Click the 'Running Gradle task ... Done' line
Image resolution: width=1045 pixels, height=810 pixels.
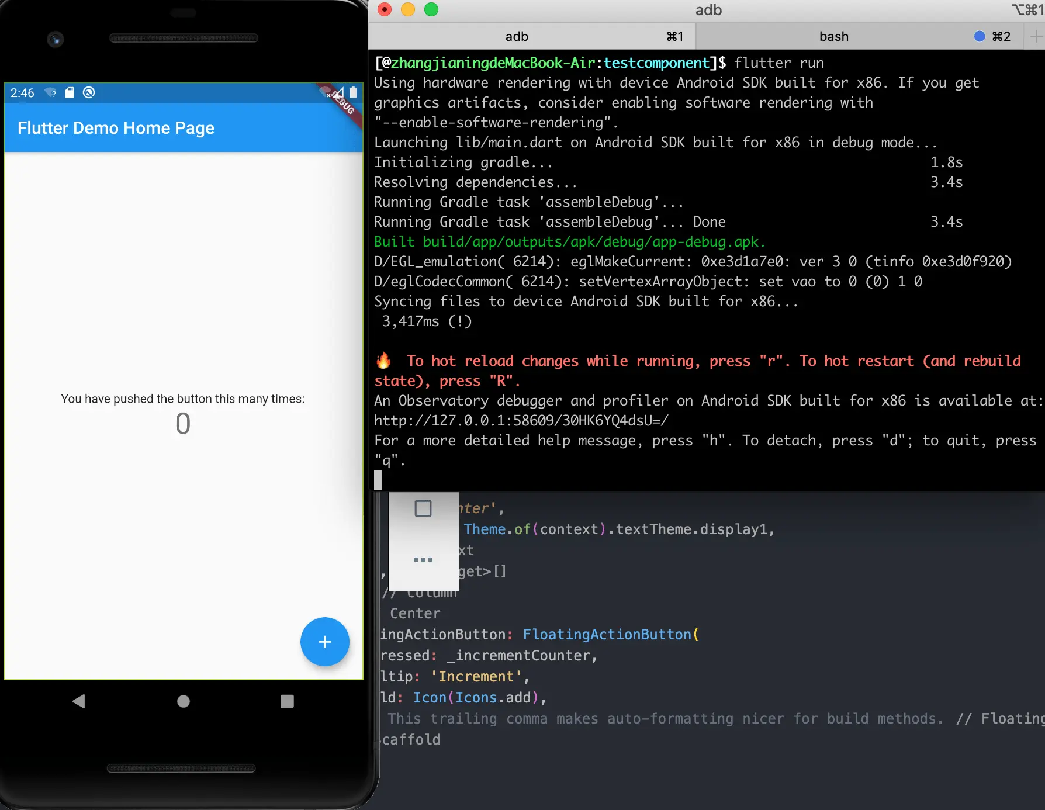(550, 222)
